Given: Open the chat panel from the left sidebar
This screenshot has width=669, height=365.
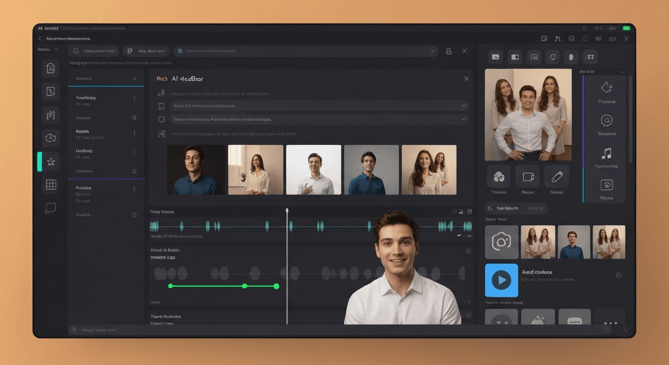Looking at the screenshot, I should click(x=50, y=208).
